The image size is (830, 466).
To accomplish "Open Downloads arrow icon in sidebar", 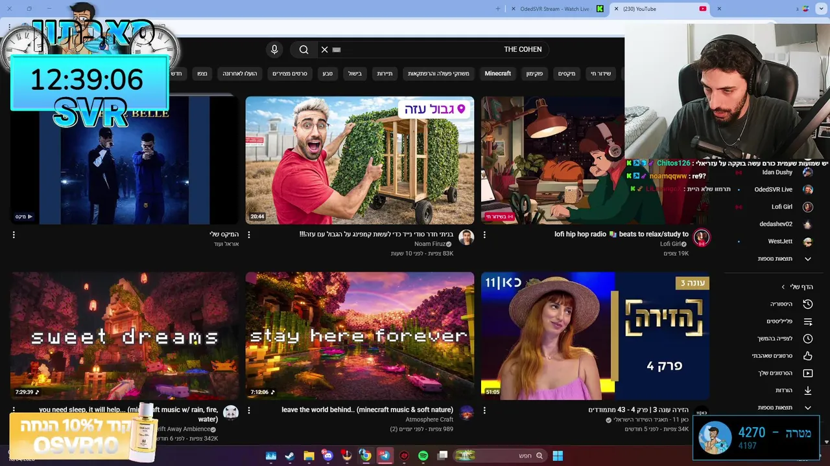I will pos(807,390).
